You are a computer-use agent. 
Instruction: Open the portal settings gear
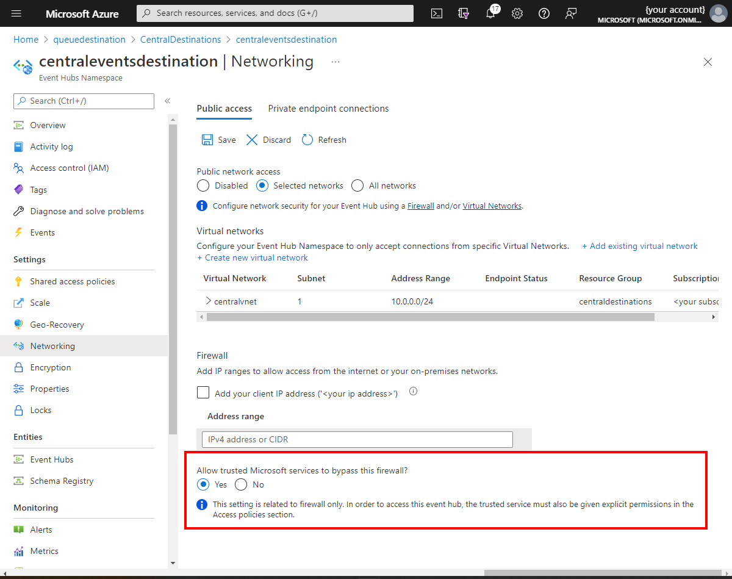click(517, 13)
